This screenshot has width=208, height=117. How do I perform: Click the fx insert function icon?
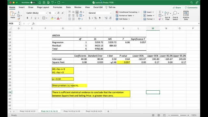coord(33,24)
